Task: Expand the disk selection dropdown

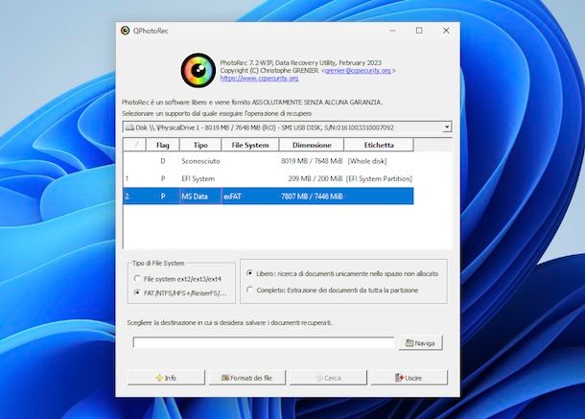Action: [x=447, y=128]
